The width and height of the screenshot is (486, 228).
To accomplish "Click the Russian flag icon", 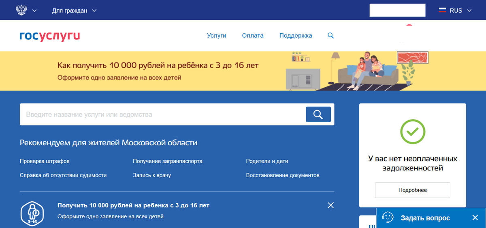I will 442,11.
